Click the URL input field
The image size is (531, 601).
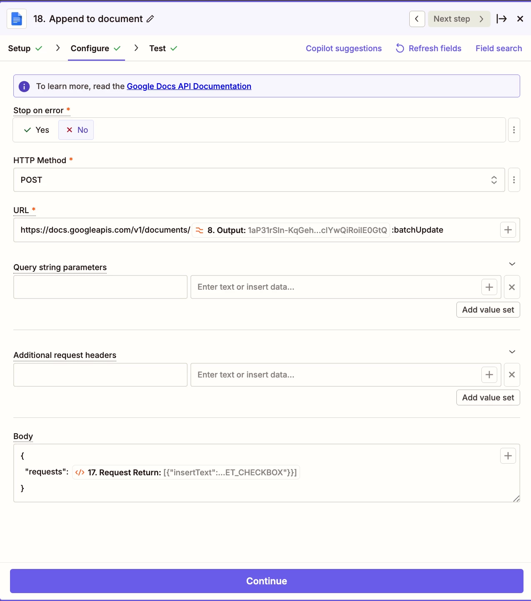tap(267, 230)
